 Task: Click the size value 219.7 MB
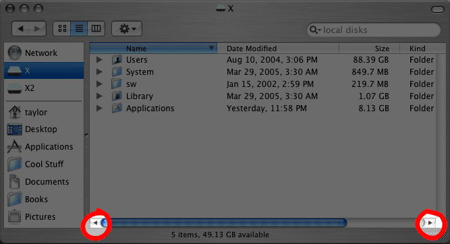pos(370,84)
